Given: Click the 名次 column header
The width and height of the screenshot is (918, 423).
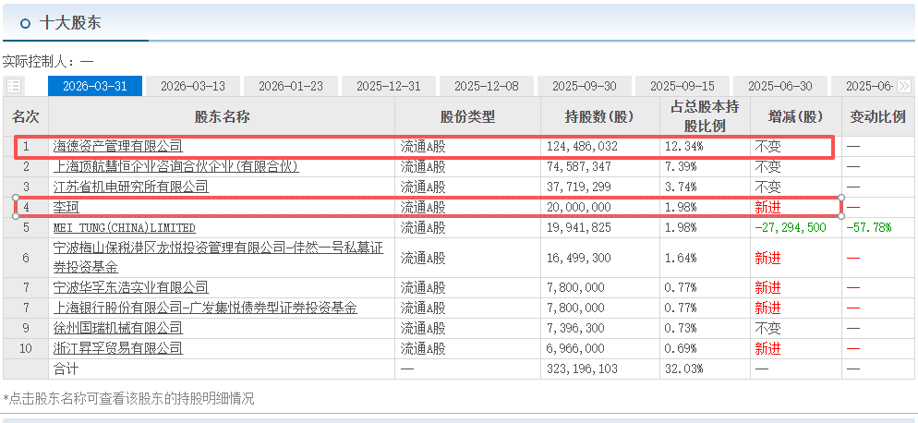Looking at the screenshot, I should point(26,116).
